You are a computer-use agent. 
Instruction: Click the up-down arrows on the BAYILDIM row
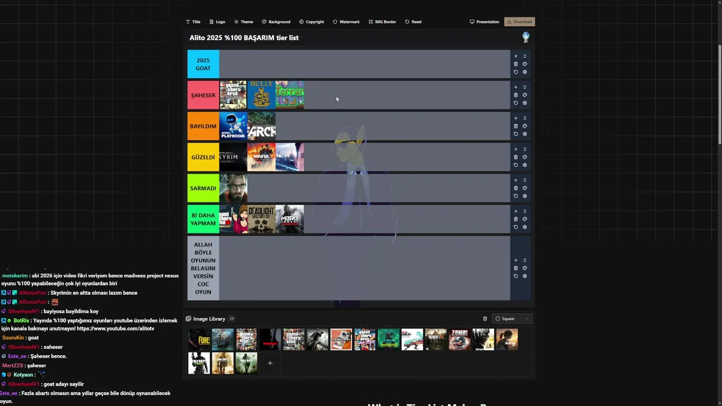click(525, 118)
